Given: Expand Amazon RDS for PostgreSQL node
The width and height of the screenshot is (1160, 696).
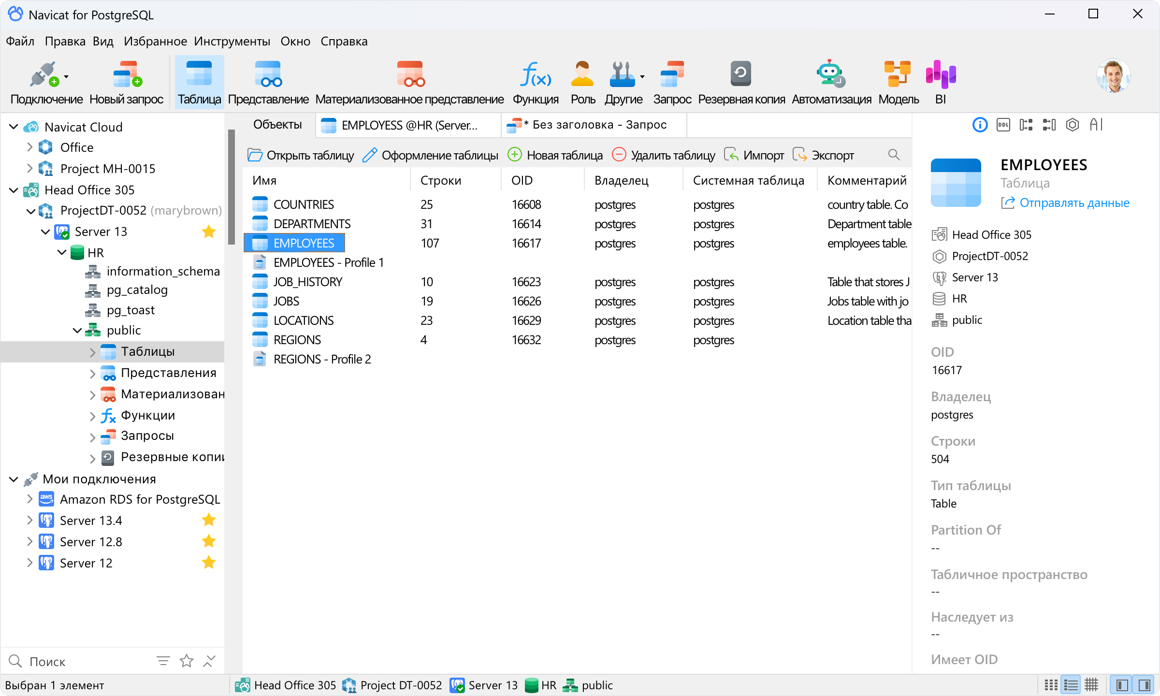Looking at the screenshot, I should tap(29, 499).
